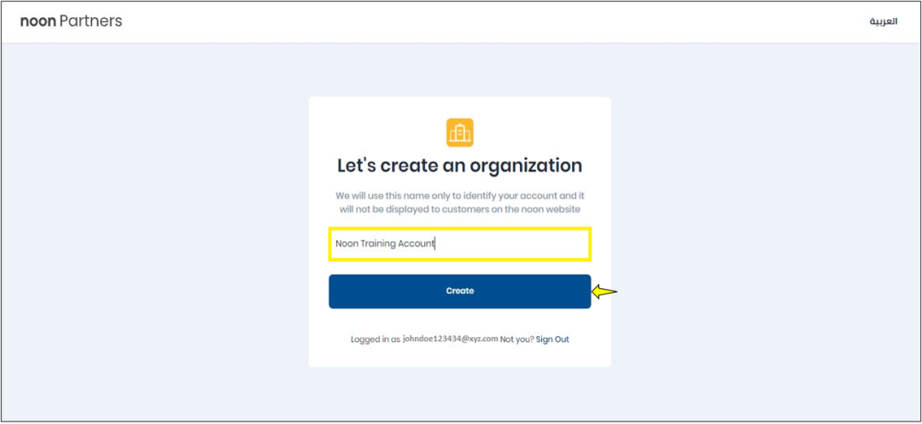The height and width of the screenshot is (424, 922).
Task: Click the description text about account name
Action: pyautogui.click(x=460, y=202)
